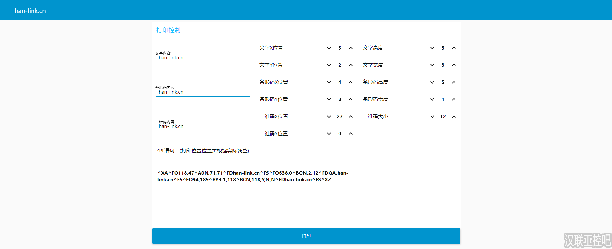Increase 条形码高度 value with up chevron

454,82
